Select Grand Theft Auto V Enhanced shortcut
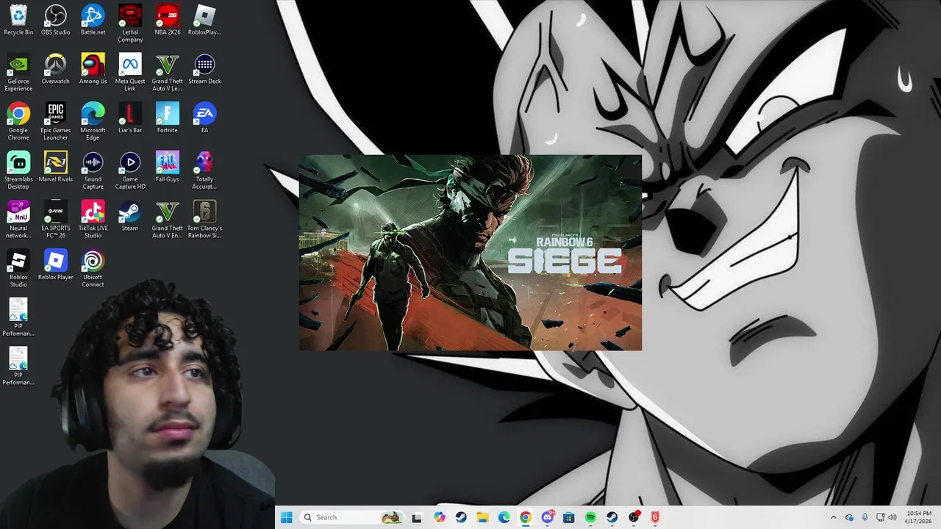941x529 pixels. pyautogui.click(x=168, y=219)
